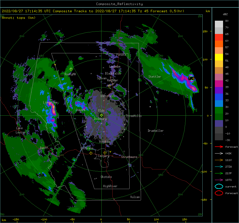Image resolution: width=239 pixels, height=223 pixels.
Task: Click the white plus marker north of Drumheller
Action: [150, 107]
